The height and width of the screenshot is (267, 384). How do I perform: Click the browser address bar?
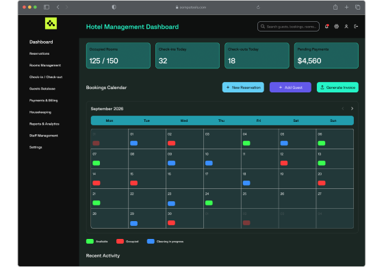[191, 8]
